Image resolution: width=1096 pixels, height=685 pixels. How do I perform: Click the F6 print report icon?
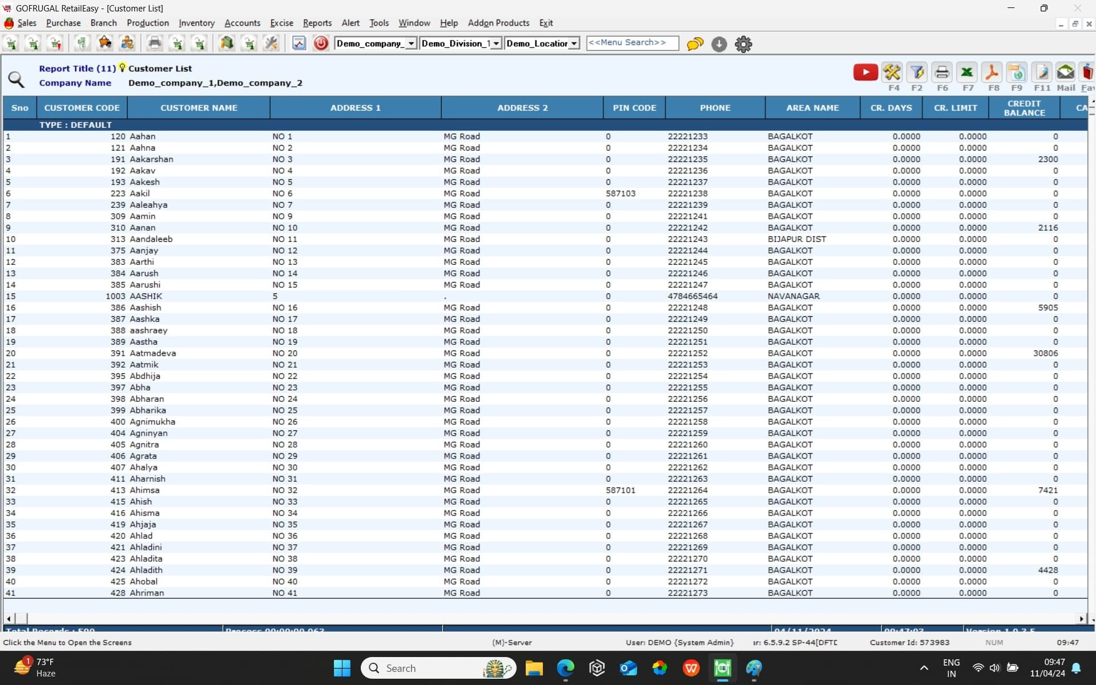click(942, 72)
